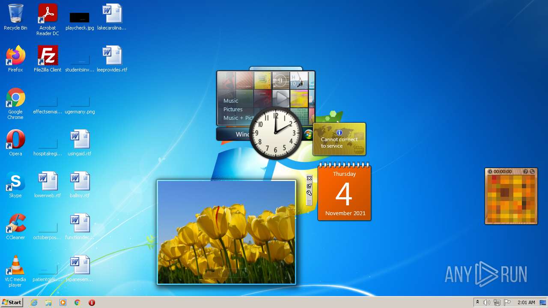548x308 pixels.
Task: Select the Firefox desktop shortcut
Action: tap(15, 59)
